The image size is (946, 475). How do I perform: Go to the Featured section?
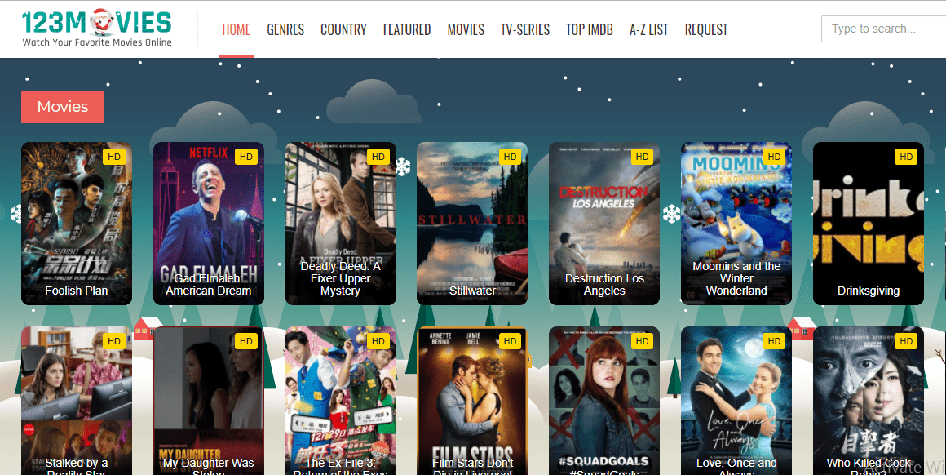pos(407,29)
